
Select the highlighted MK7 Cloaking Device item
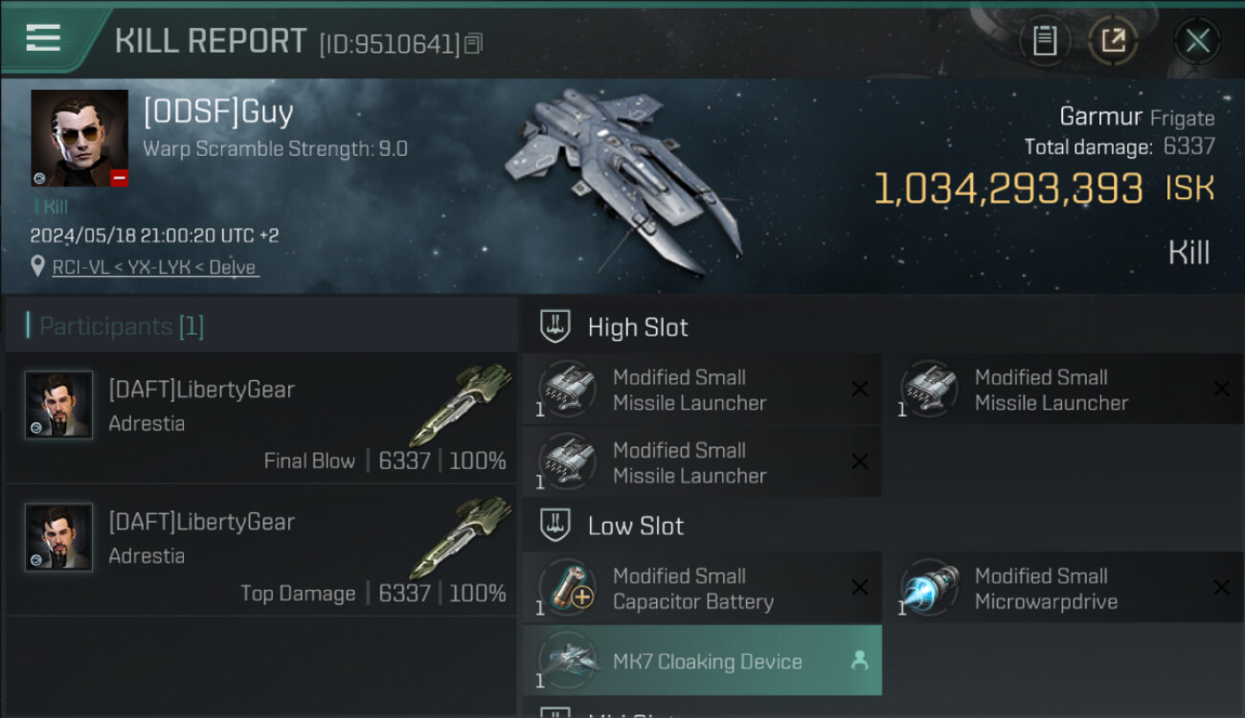pyautogui.click(x=702, y=661)
